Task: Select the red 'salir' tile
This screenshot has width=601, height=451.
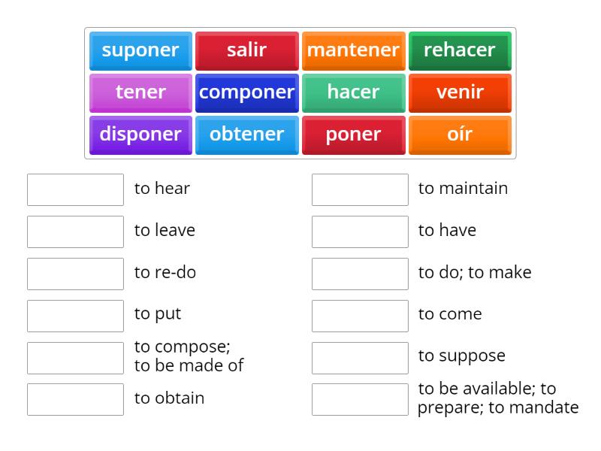Action: 247,50
